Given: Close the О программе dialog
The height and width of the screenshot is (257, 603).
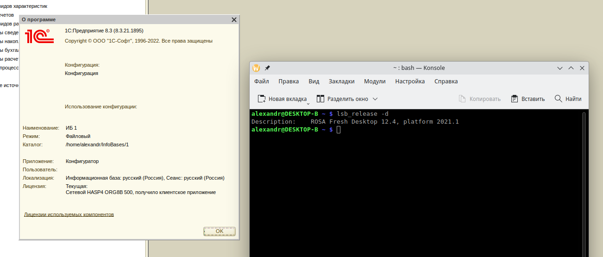Looking at the screenshot, I should (x=234, y=19).
